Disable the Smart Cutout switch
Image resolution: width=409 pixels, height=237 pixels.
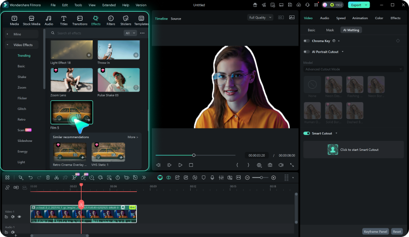[307, 133]
